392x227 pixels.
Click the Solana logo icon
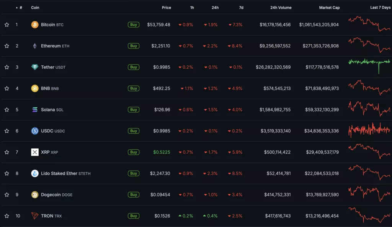pos(35,110)
